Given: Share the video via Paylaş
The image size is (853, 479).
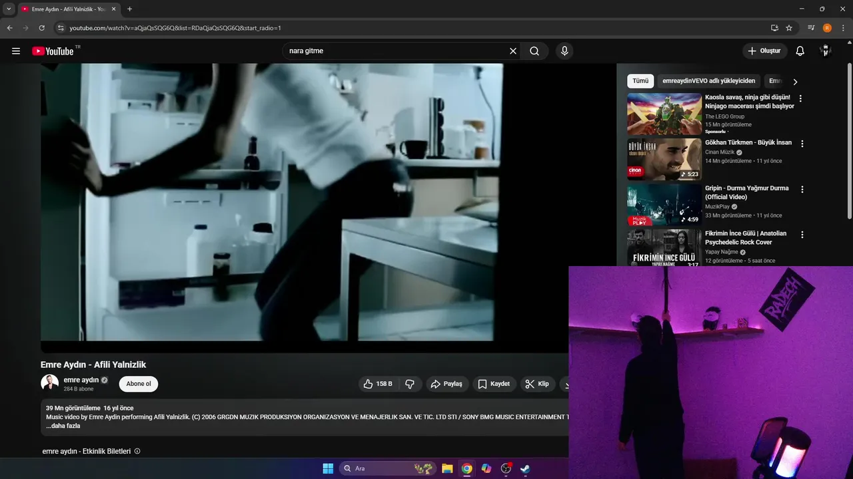Looking at the screenshot, I should (446, 384).
